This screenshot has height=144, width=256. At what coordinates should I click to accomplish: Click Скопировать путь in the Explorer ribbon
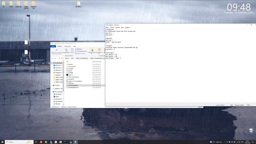click(81, 51)
